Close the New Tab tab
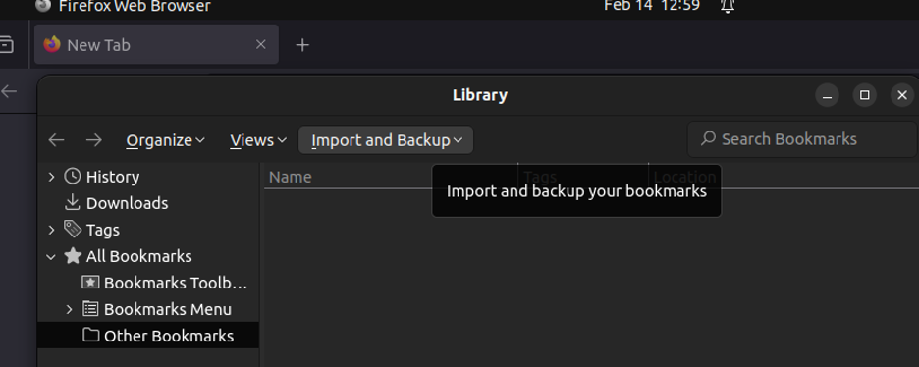Image resolution: width=919 pixels, height=367 pixels. click(261, 44)
